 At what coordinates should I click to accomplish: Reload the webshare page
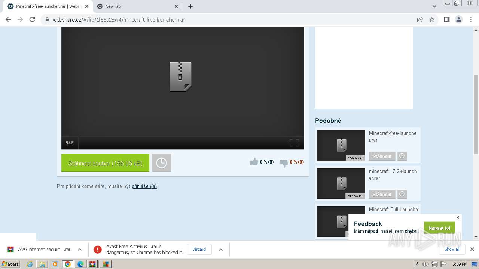point(32,19)
